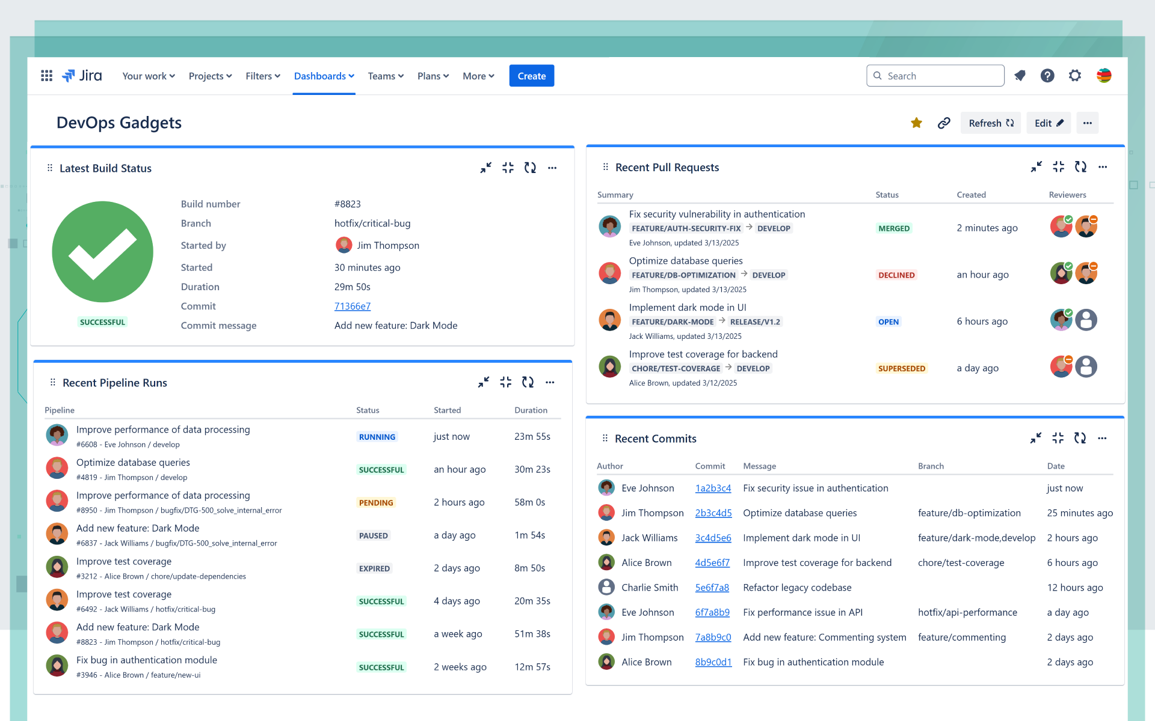
Task: Open Jira settings from the gear icon
Action: tap(1075, 76)
